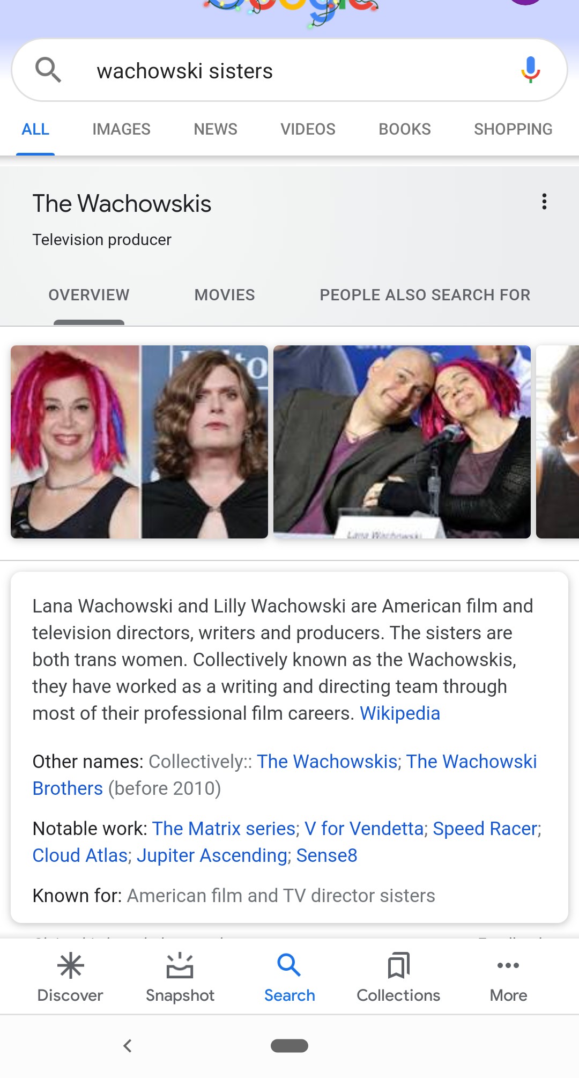
Task: Switch to the News tab
Action: [x=216, y=129]
